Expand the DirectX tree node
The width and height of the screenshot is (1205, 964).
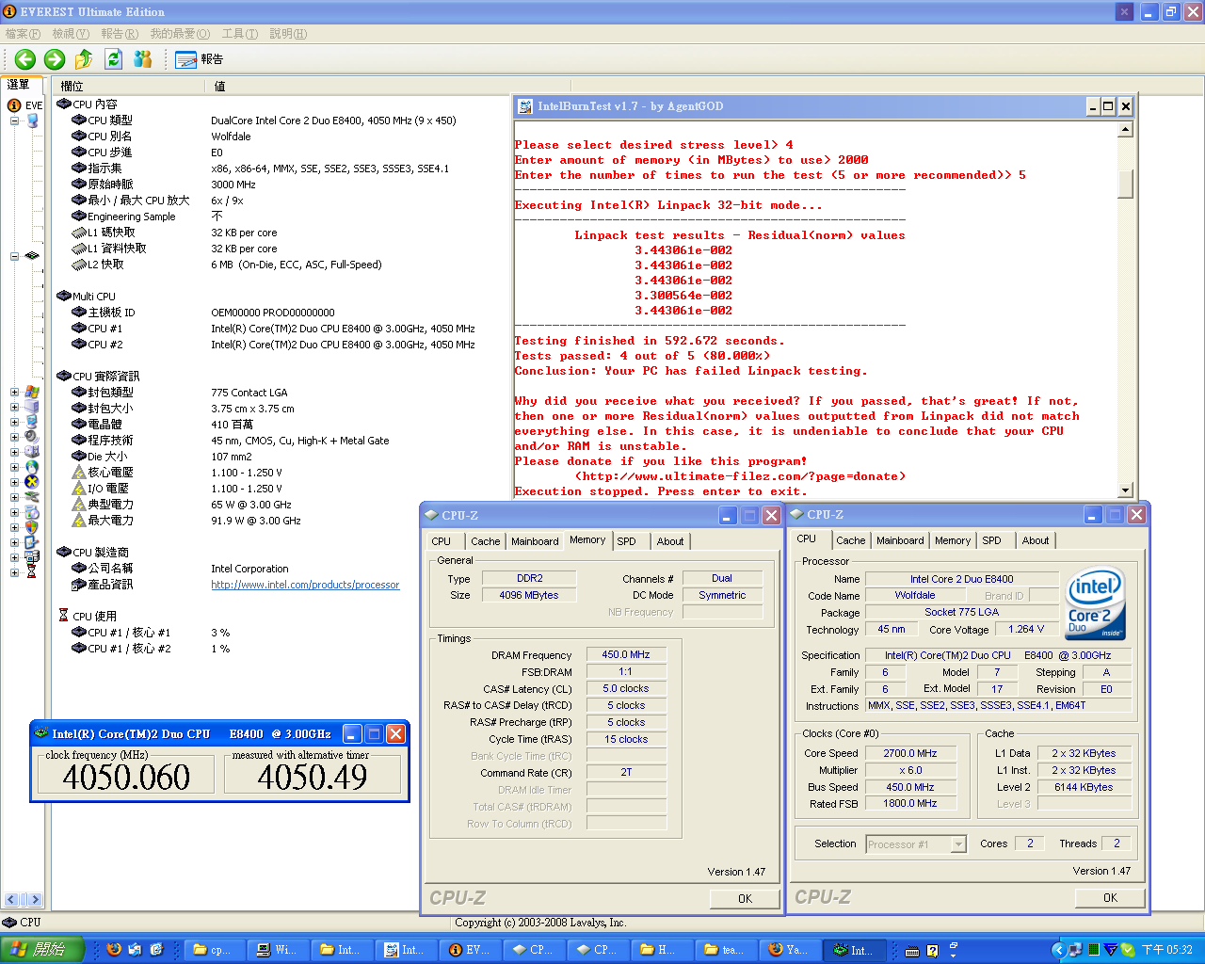point(14,482)
